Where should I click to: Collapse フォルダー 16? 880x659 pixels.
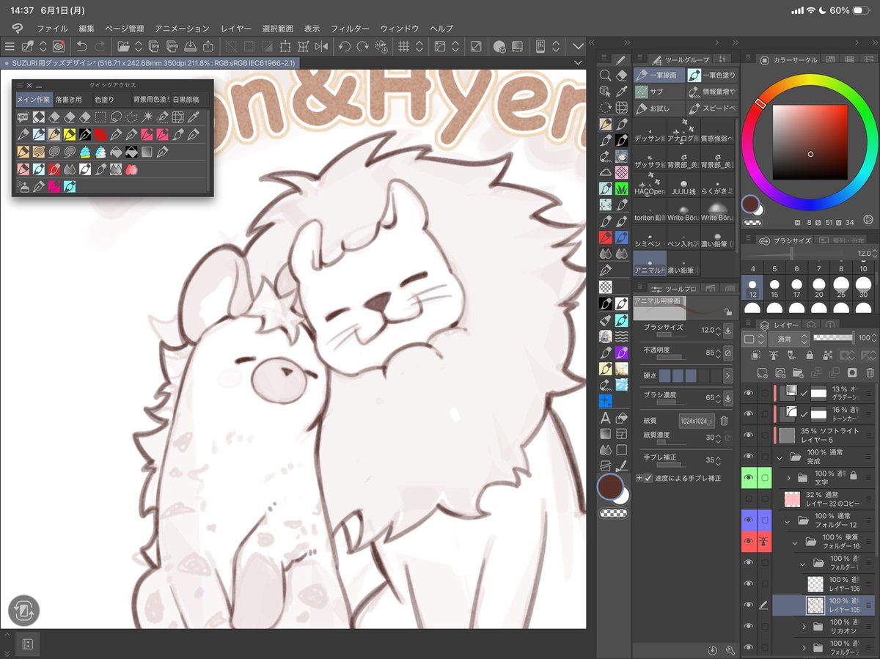click(795, 542)
